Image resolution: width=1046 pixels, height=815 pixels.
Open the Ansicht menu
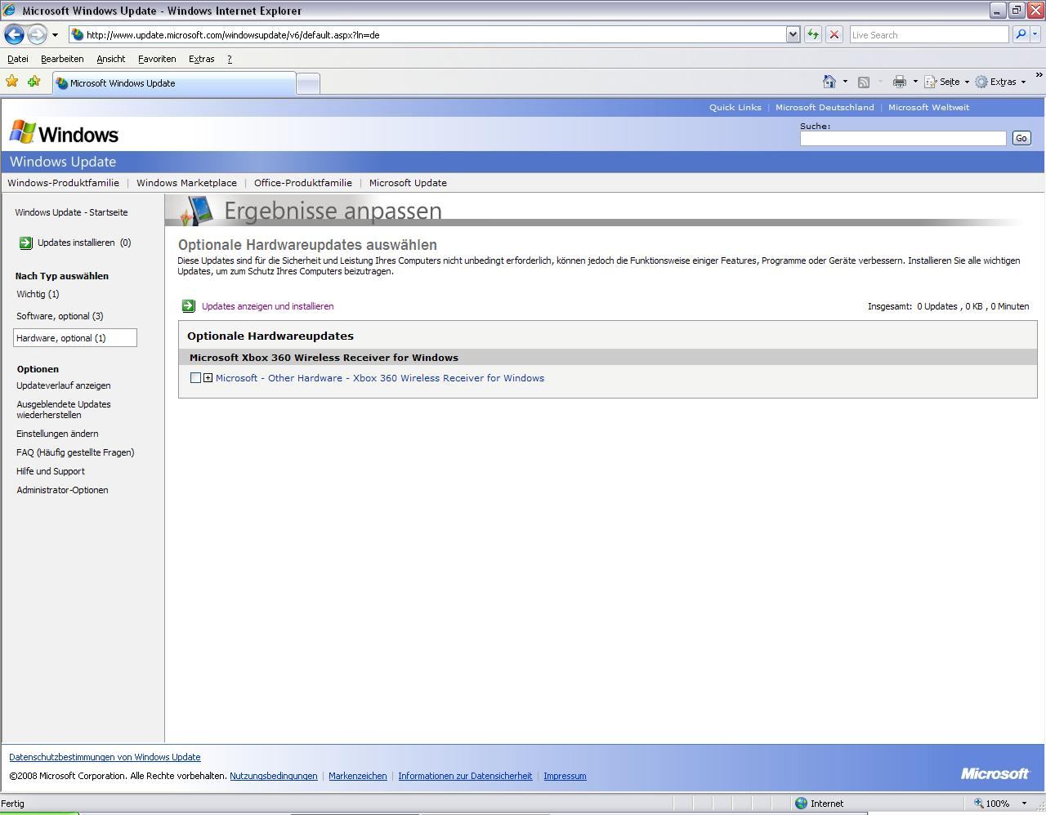point(110,59)
